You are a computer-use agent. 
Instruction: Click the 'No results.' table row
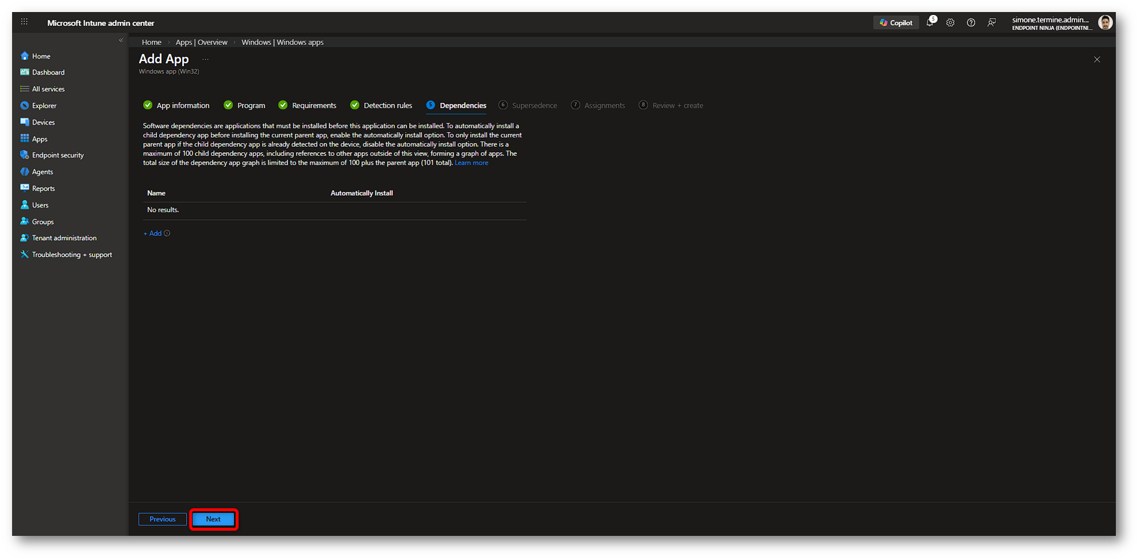point(334,210)
